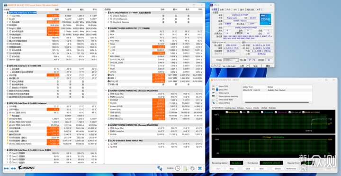
Task: Click the log file icon in HWiNFO toolbar
Action: 185,168
